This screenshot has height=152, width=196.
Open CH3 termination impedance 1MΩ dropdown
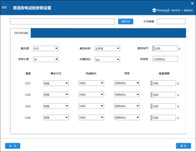91,106
